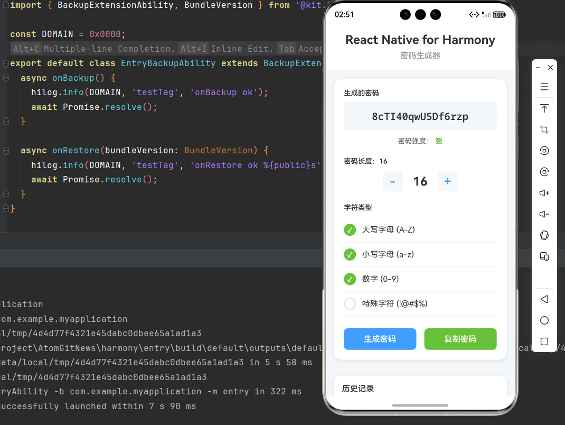
Task: Tap the battery indicator in phone status bar
Action: [499, 15]
